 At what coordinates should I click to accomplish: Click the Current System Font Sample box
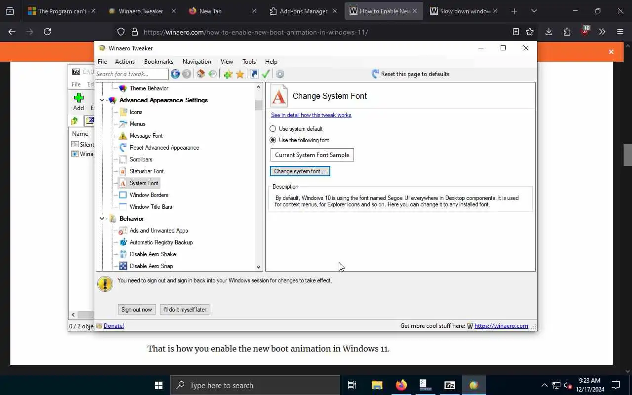[x=312, y=155]
